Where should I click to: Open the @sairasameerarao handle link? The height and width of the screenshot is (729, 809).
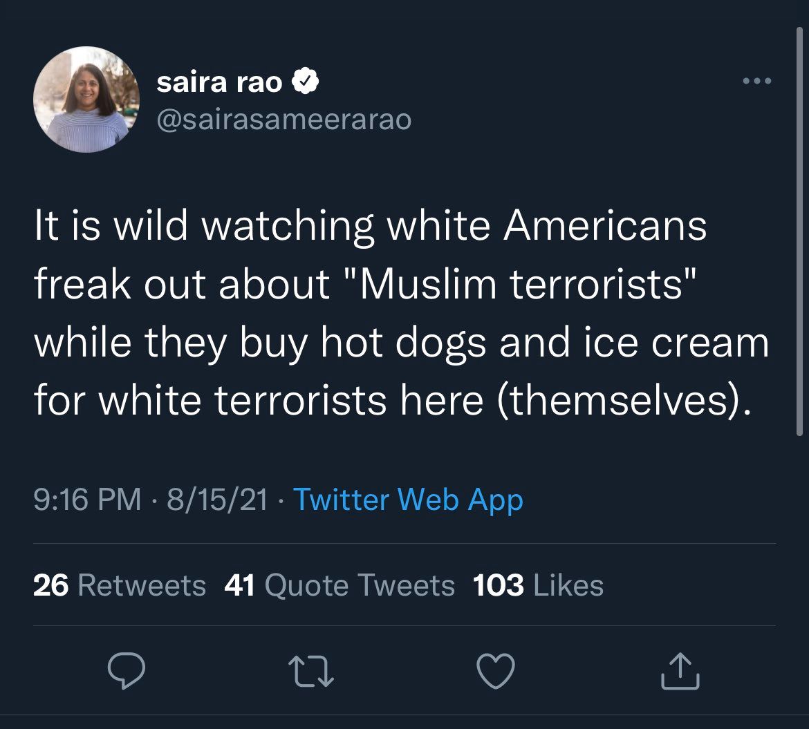[284, 120]
